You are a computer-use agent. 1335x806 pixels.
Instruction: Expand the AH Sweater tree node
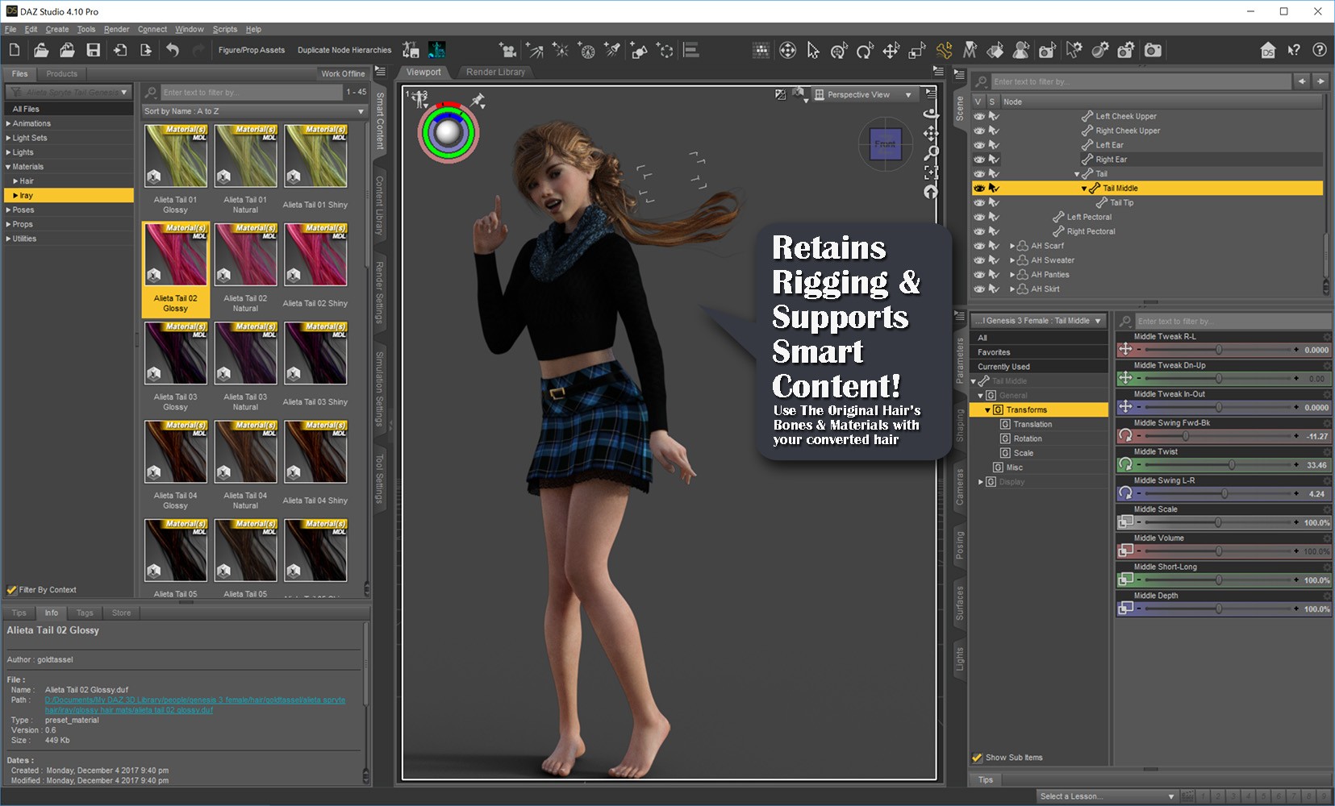click(1012, 260)
